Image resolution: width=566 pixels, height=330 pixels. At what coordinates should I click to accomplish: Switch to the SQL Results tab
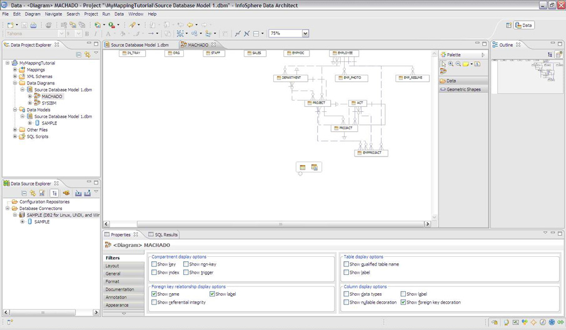[x=163, y=234]
